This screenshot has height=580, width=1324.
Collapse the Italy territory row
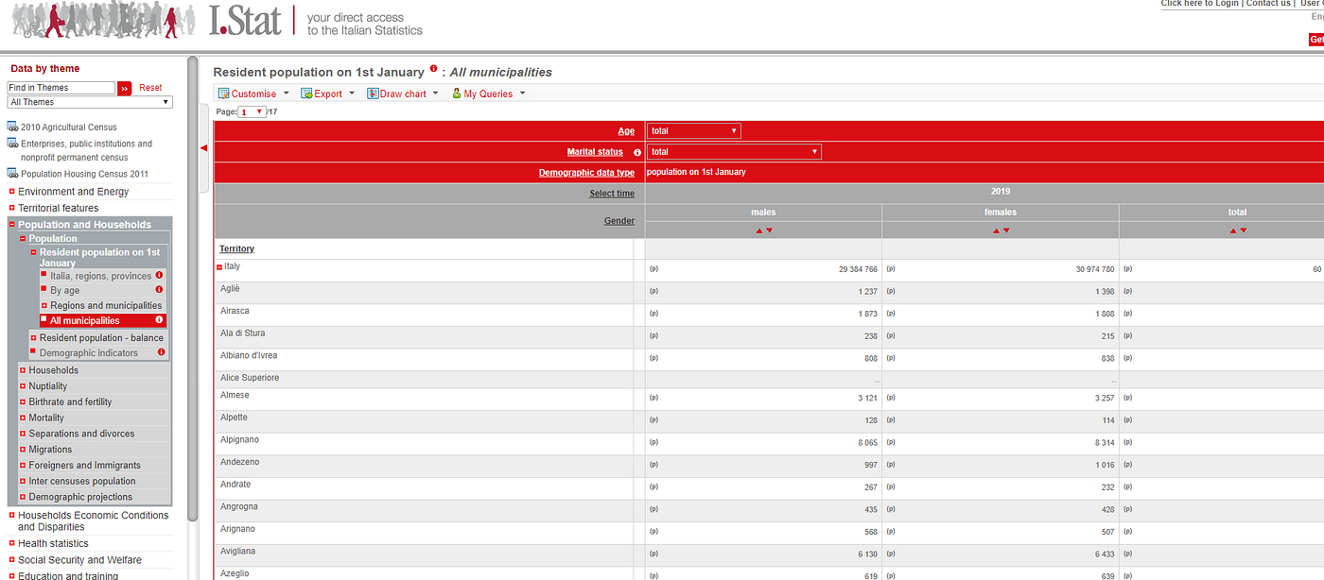219,267
